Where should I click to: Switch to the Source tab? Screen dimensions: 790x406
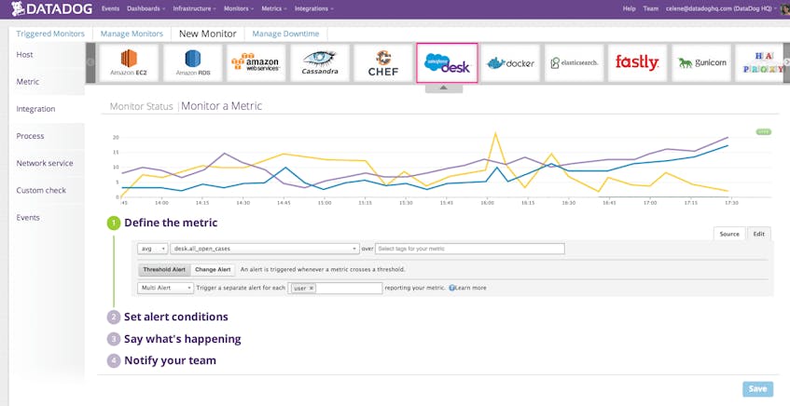point(729,234)
